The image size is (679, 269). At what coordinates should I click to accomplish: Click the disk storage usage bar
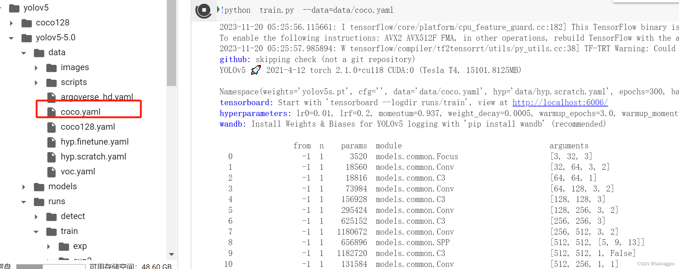point(51,267)
